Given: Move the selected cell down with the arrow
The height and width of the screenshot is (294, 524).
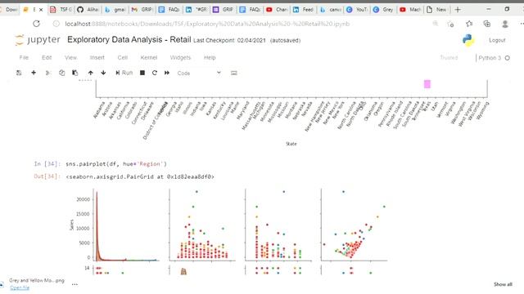Looking at the screenshot, I should pyautogui.click(x=103, y=73).
